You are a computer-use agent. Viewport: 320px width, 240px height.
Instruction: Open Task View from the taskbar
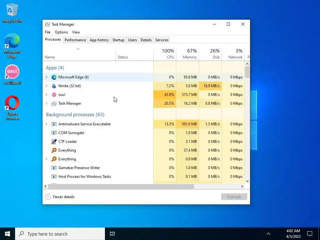112,234
